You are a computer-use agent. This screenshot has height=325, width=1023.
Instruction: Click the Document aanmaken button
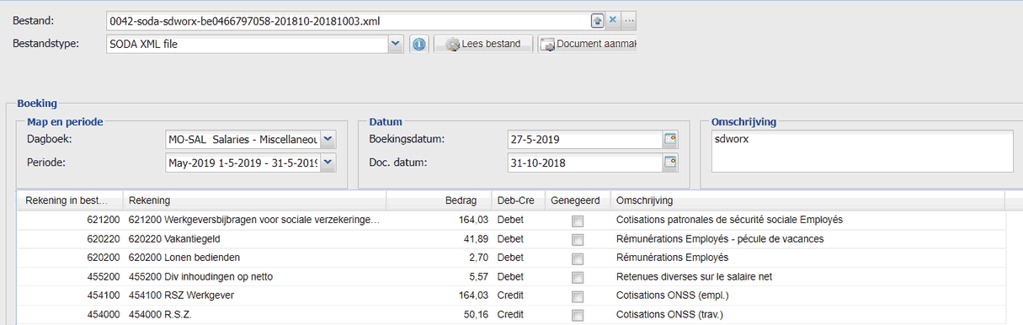[588, 44]
